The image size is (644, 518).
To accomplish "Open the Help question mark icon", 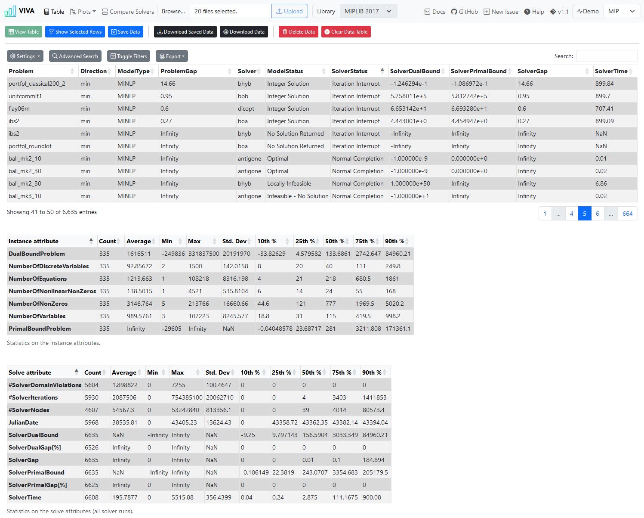I will coord(527,12).
